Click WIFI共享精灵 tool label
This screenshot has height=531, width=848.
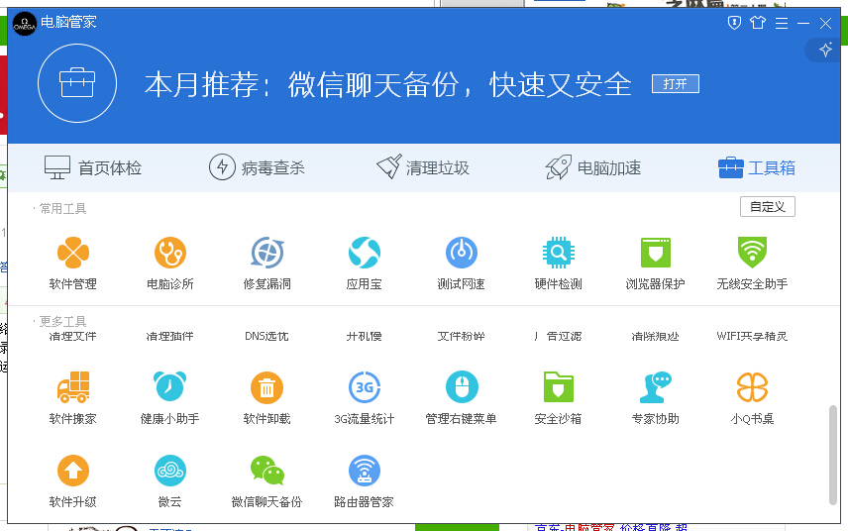coord(752,337)
